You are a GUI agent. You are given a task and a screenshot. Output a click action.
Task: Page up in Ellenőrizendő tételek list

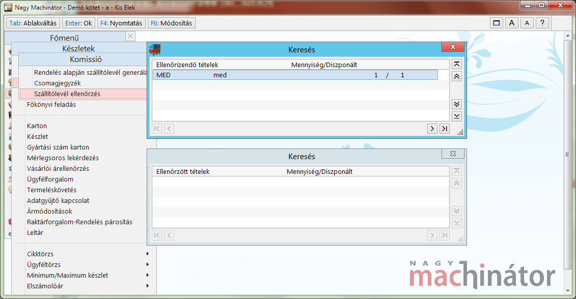point(457,76)
